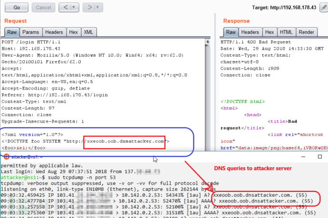
Task: Switch to the Request Hex tab
Action: point(73,32)
